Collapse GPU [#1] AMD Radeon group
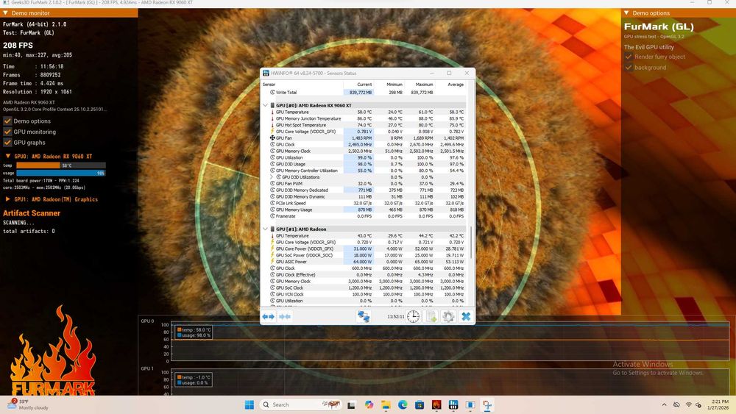 pyautogui.click(x=265, y=229)
